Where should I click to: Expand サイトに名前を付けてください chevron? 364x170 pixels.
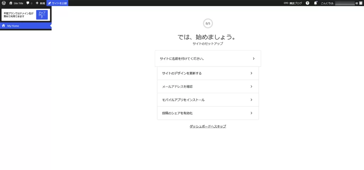253,59
